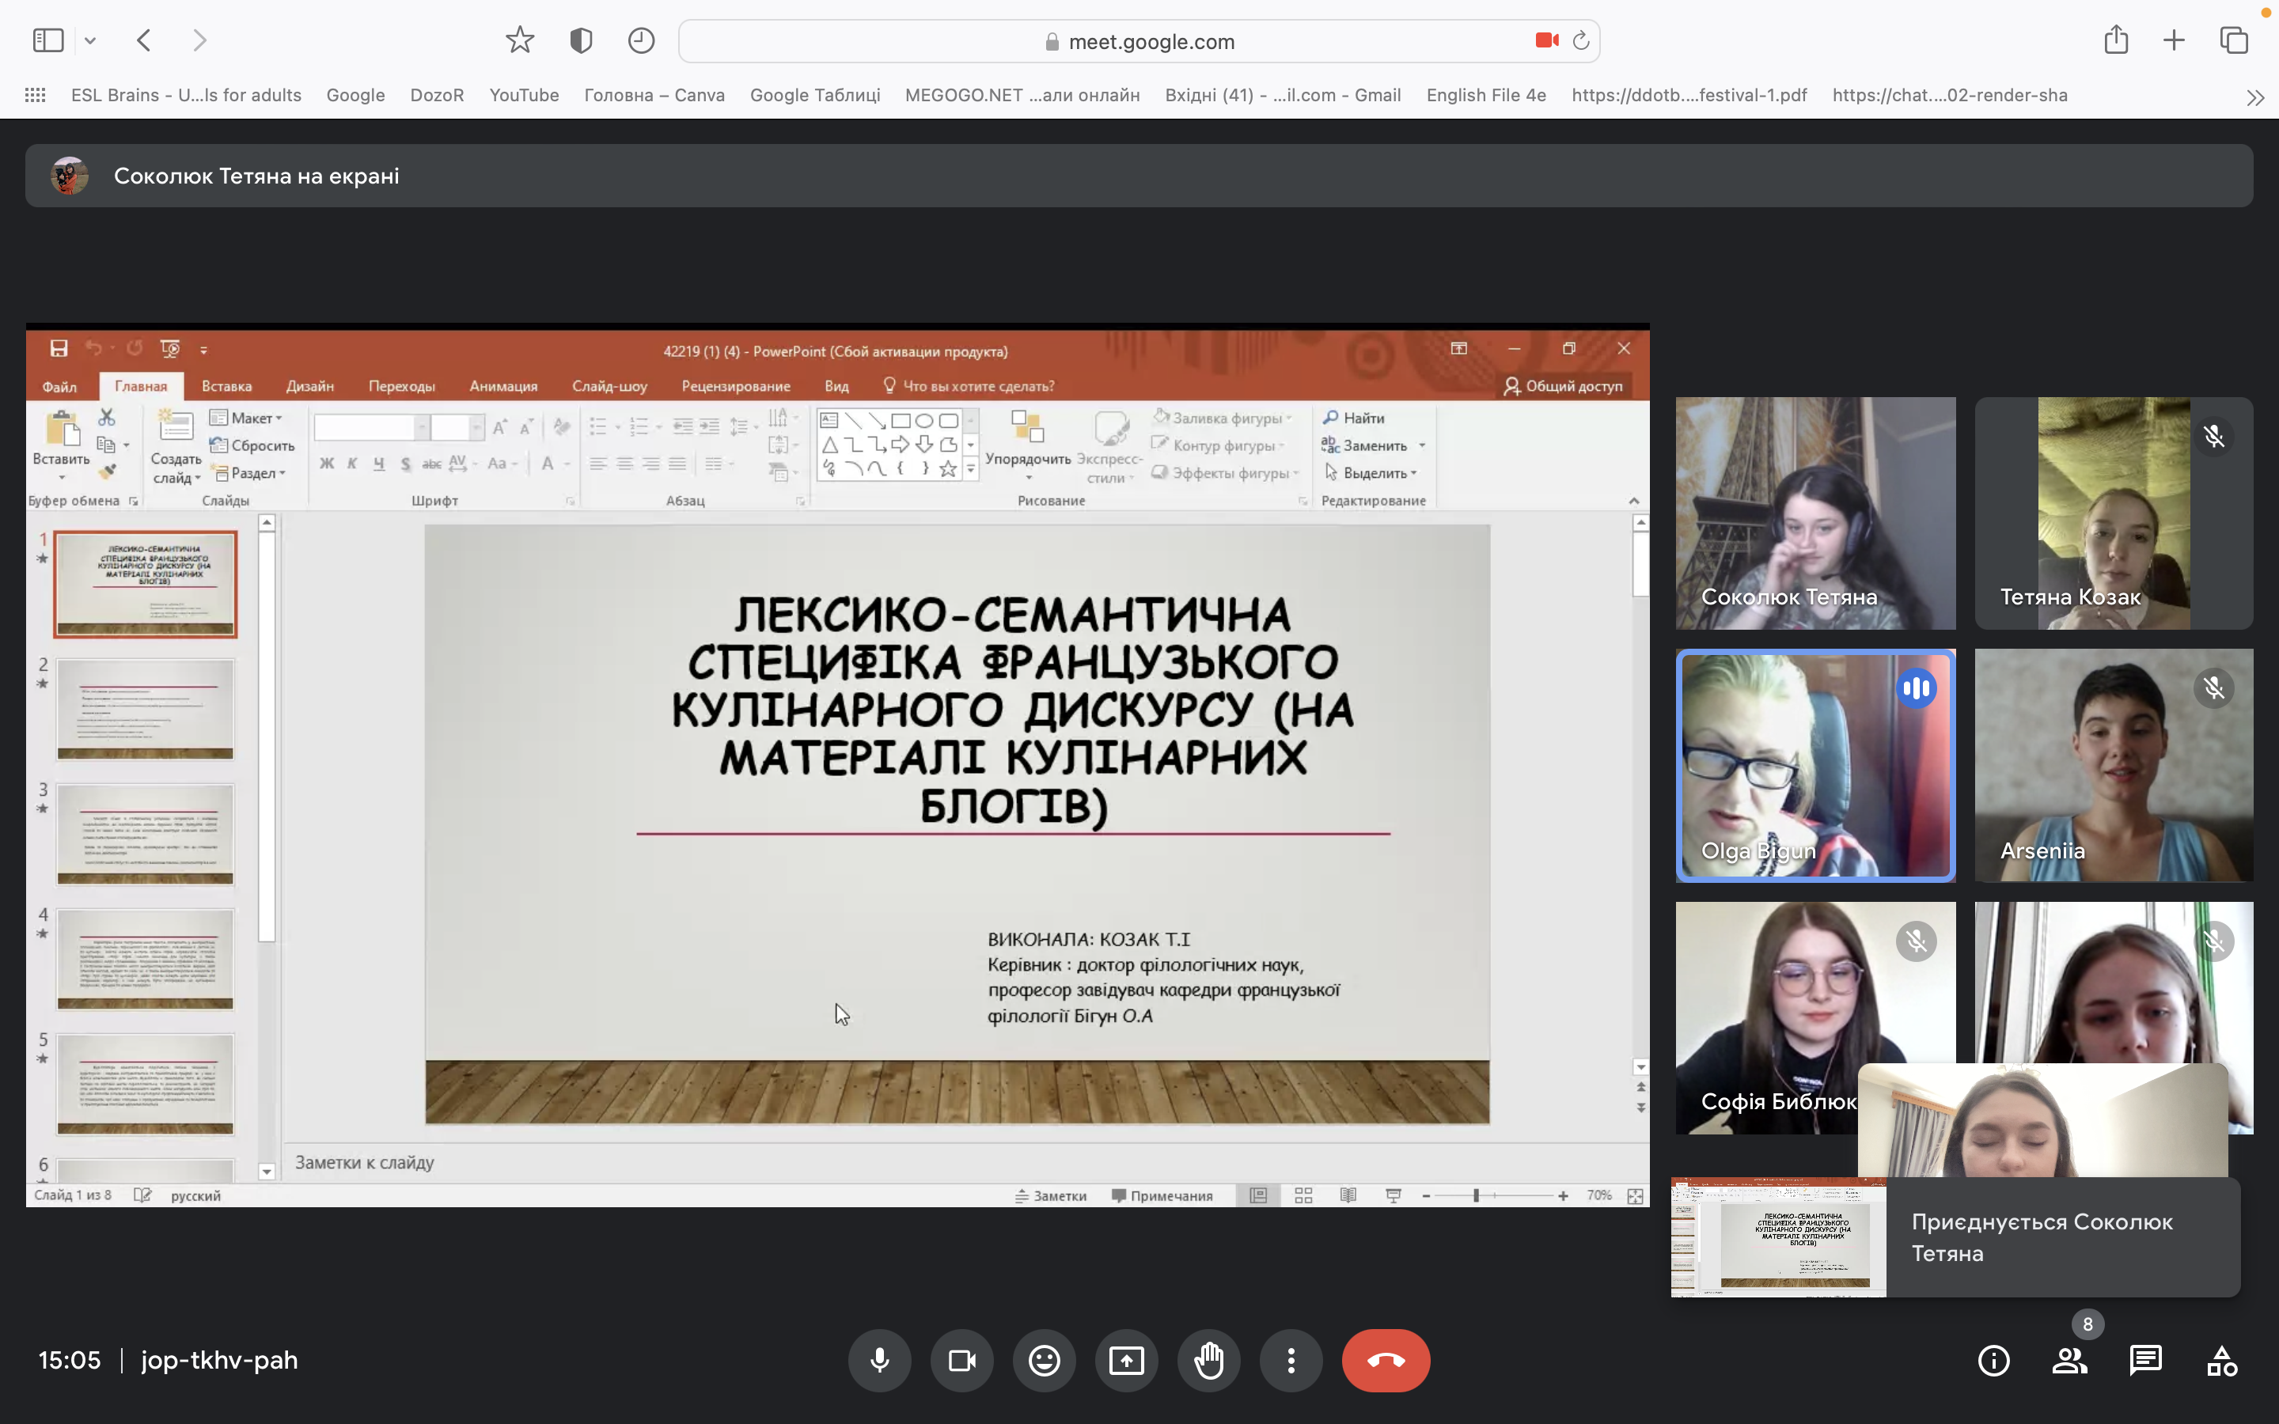2279x1424 pixels.
Task: Click the red end call button
Action: pyautogui.click(x=1386, y=1360)
